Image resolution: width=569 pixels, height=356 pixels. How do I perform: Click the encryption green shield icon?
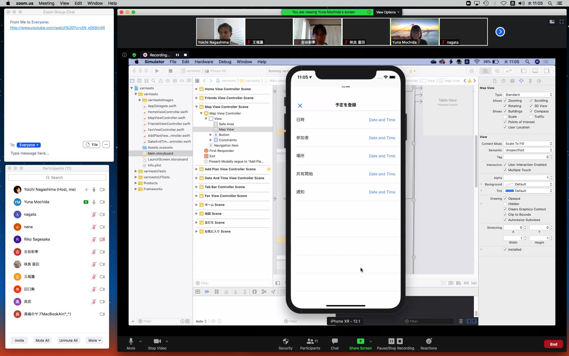click(x=134, y=55)
